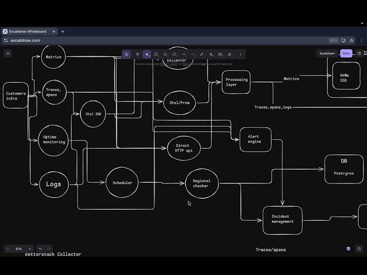This screenshot has height=275, width=367.
Task: Select the Ellipse shape tool
Action: pos(174,54)
